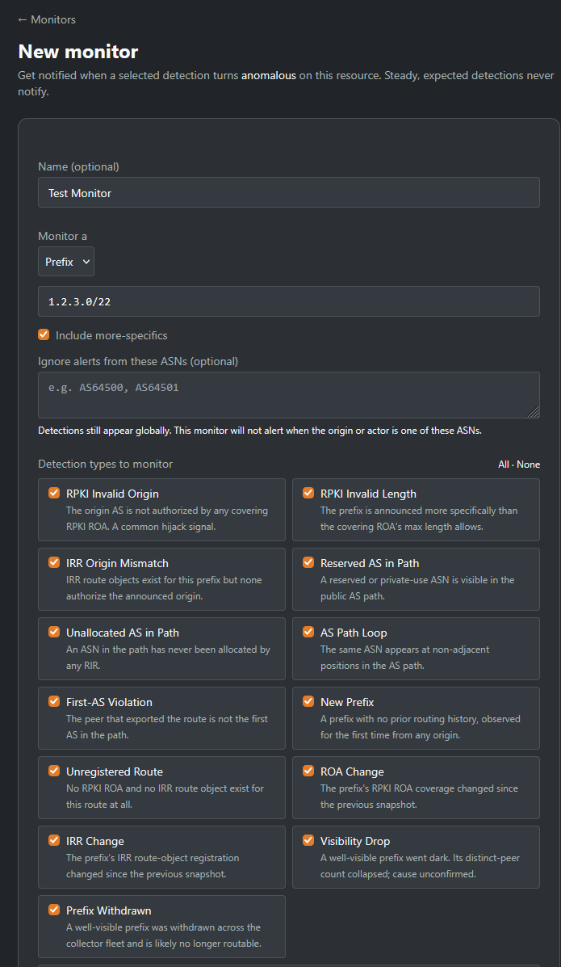Disable Visibility Drop detection
Viewport: 561px width, 967px height.
point(308,840)
